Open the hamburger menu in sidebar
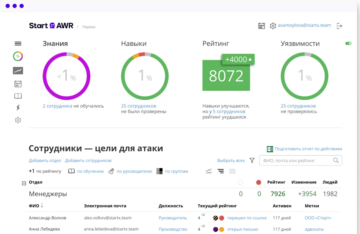Viewport: 360px width, 234px height. coord(18,44)
